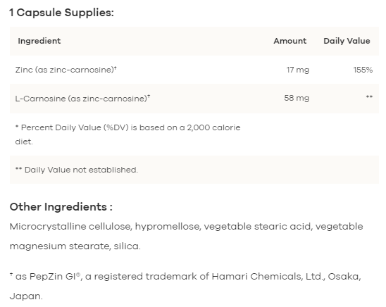Click the '1 Capsule Supplies:' heading
The width and height of the screenshot is (386, 307).
62,13
